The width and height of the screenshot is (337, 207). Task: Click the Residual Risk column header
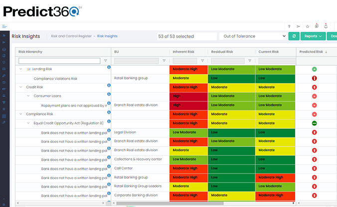(x=222, y=52)
